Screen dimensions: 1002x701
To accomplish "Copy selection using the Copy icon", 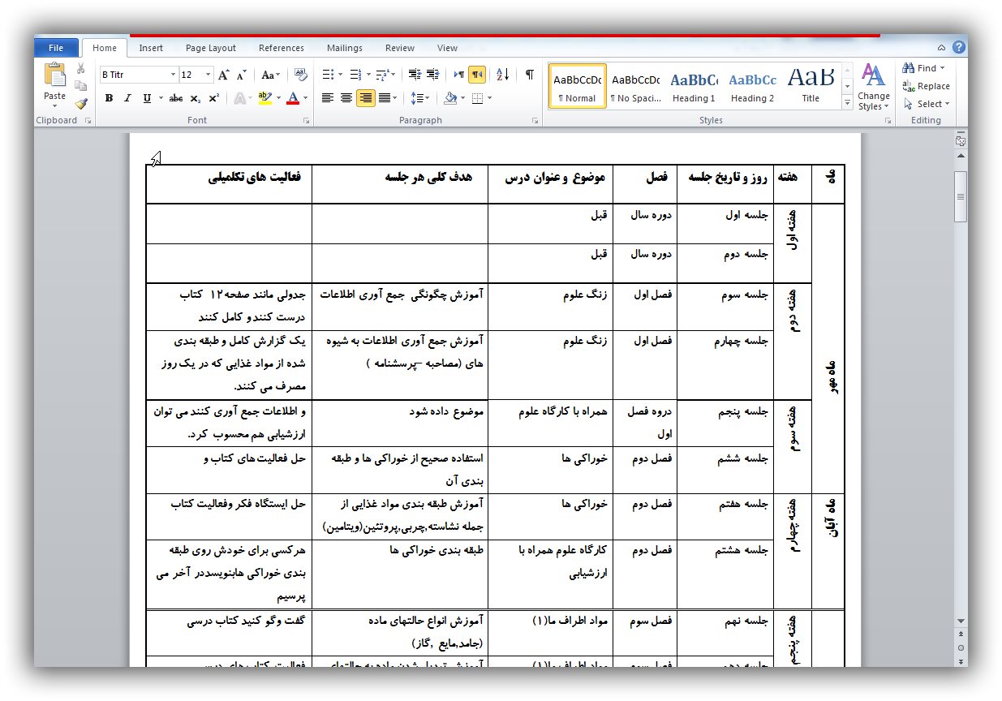I will tap(80, 86).
